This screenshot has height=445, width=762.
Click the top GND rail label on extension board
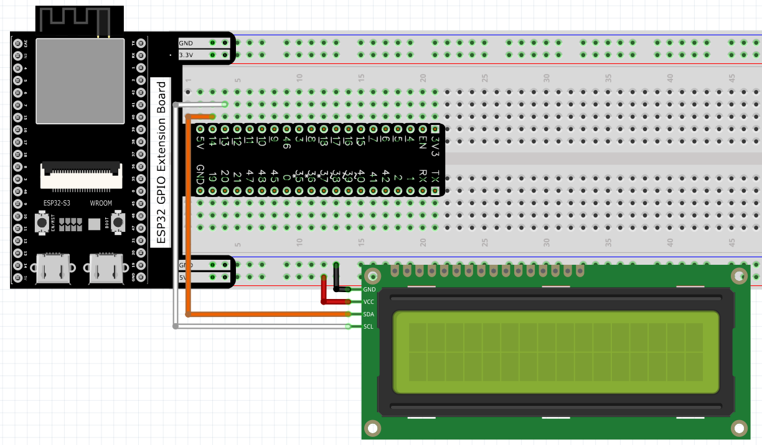pyautogui.click(x=186, y=43)
